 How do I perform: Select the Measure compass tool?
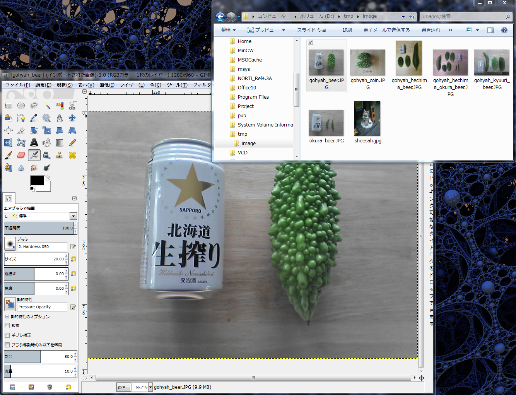pos(60,118)
